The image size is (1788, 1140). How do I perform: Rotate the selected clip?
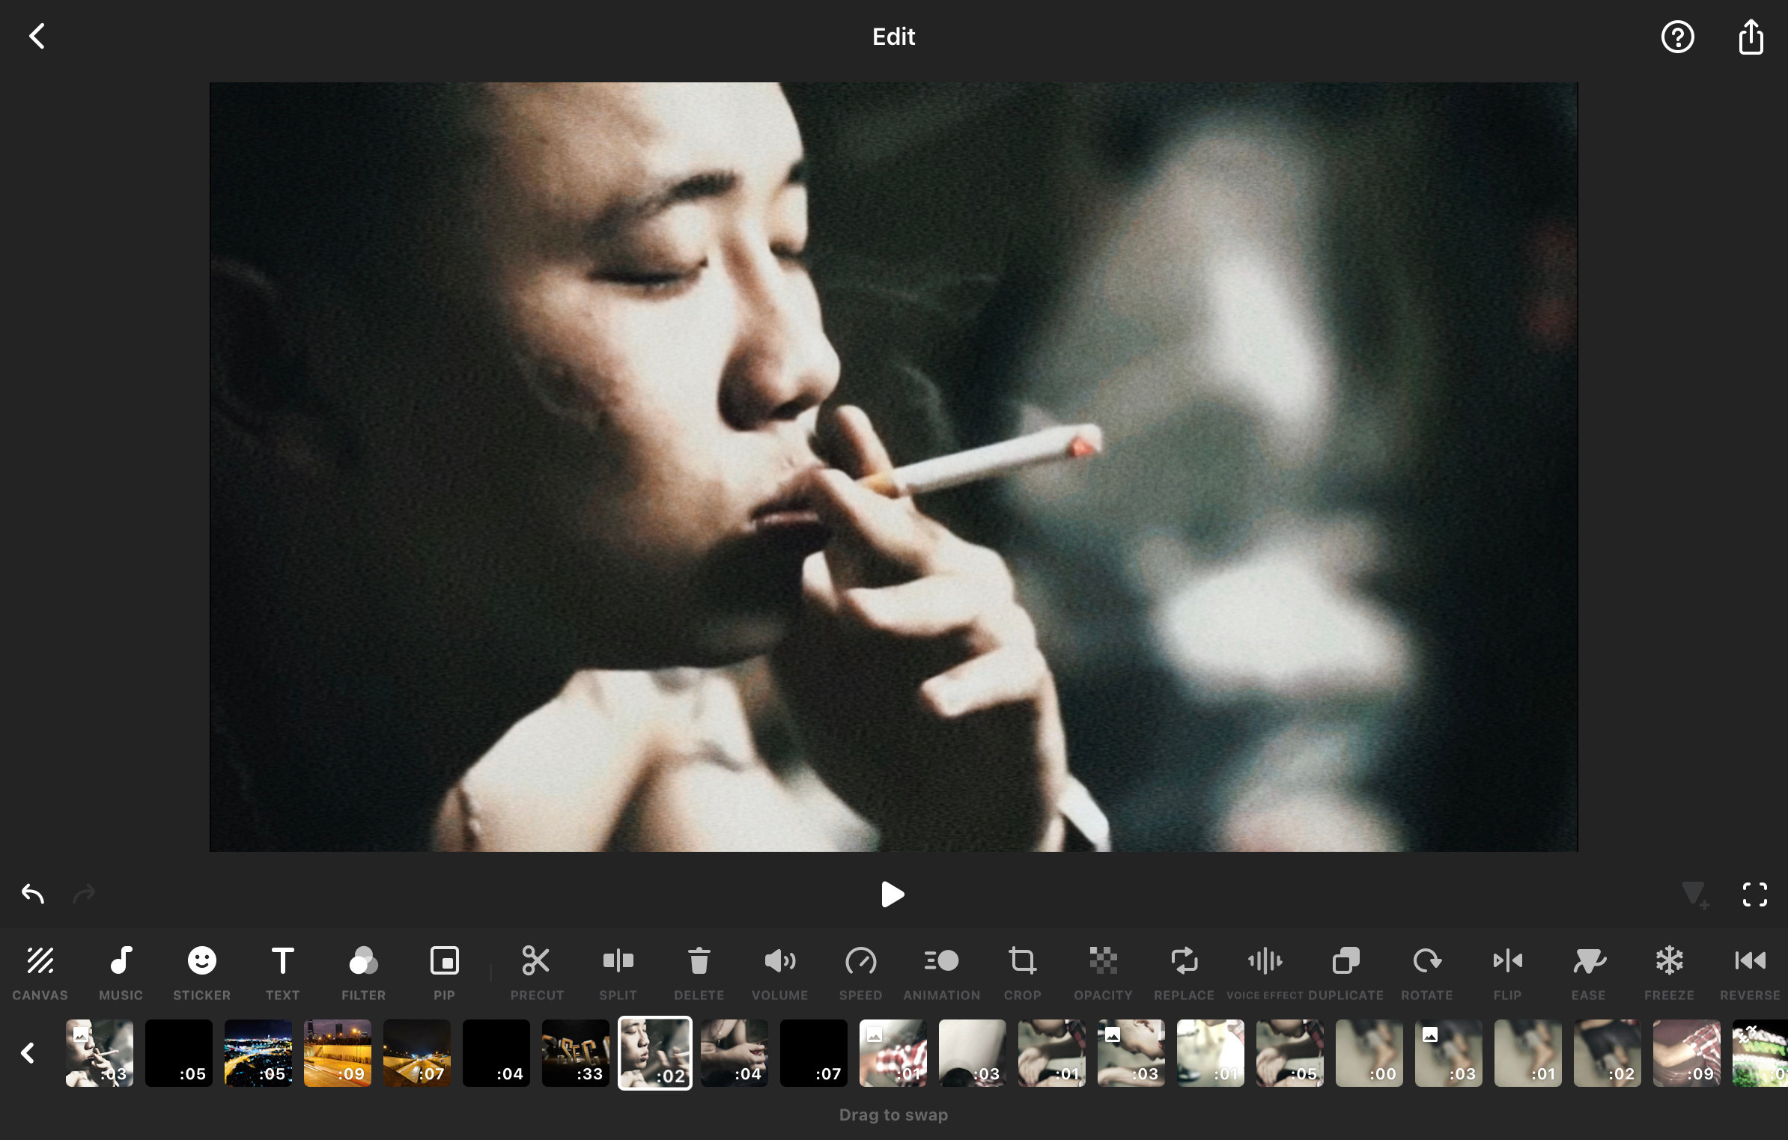coord(1426,973)
